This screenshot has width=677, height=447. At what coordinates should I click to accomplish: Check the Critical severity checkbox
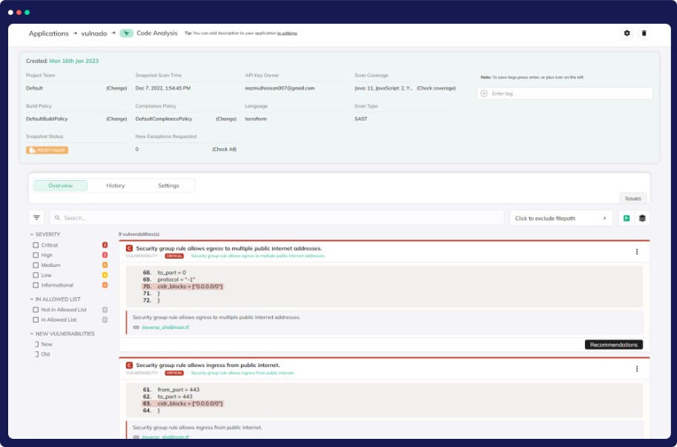tap(36, 245)
